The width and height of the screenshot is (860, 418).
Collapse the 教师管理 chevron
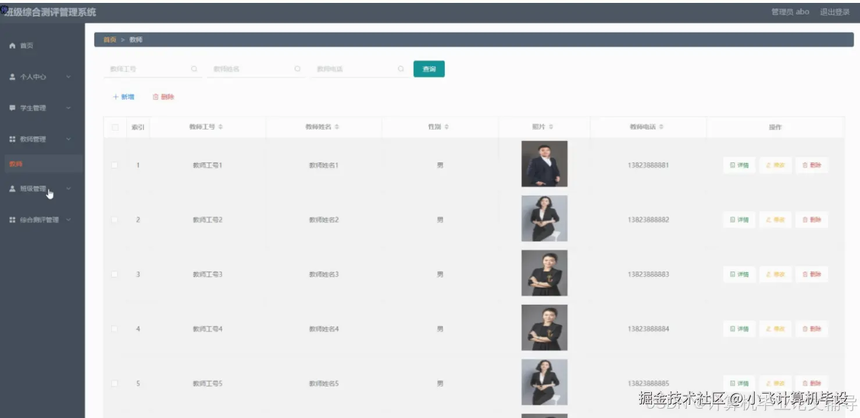click(69, 139)
